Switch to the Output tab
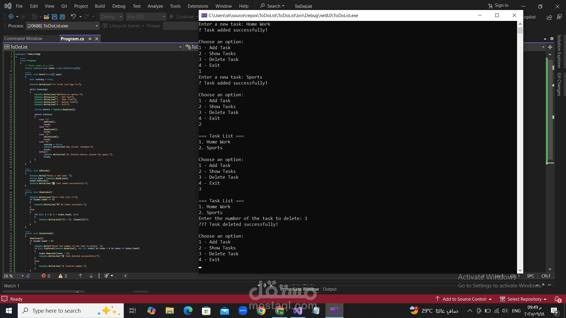This screenshot has height=318, width=566. tap(330, 289)
